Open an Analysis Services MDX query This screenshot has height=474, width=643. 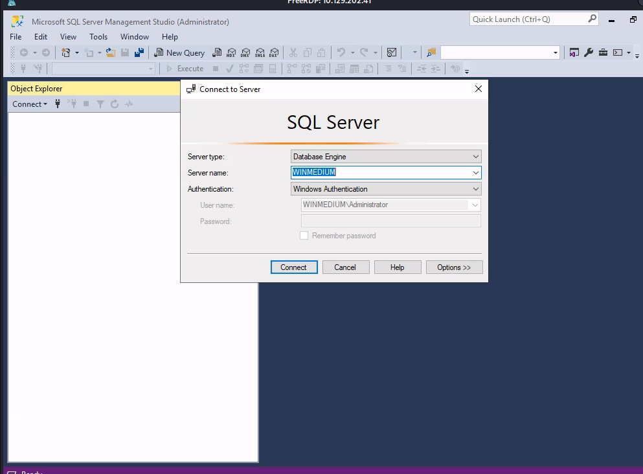231,53
